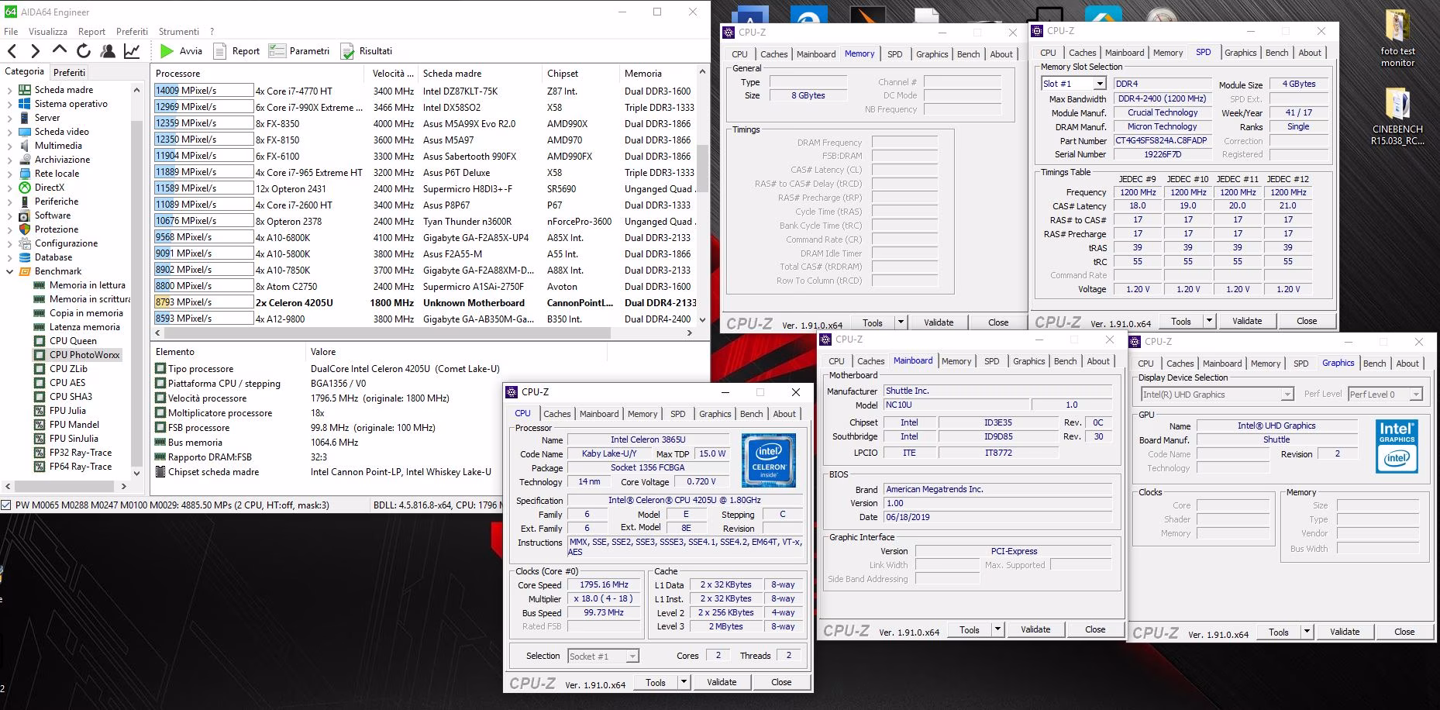Refresh the AIDA64 page with circular arrow
This screenshot has width=1440, height=710.
coord(84,51)
